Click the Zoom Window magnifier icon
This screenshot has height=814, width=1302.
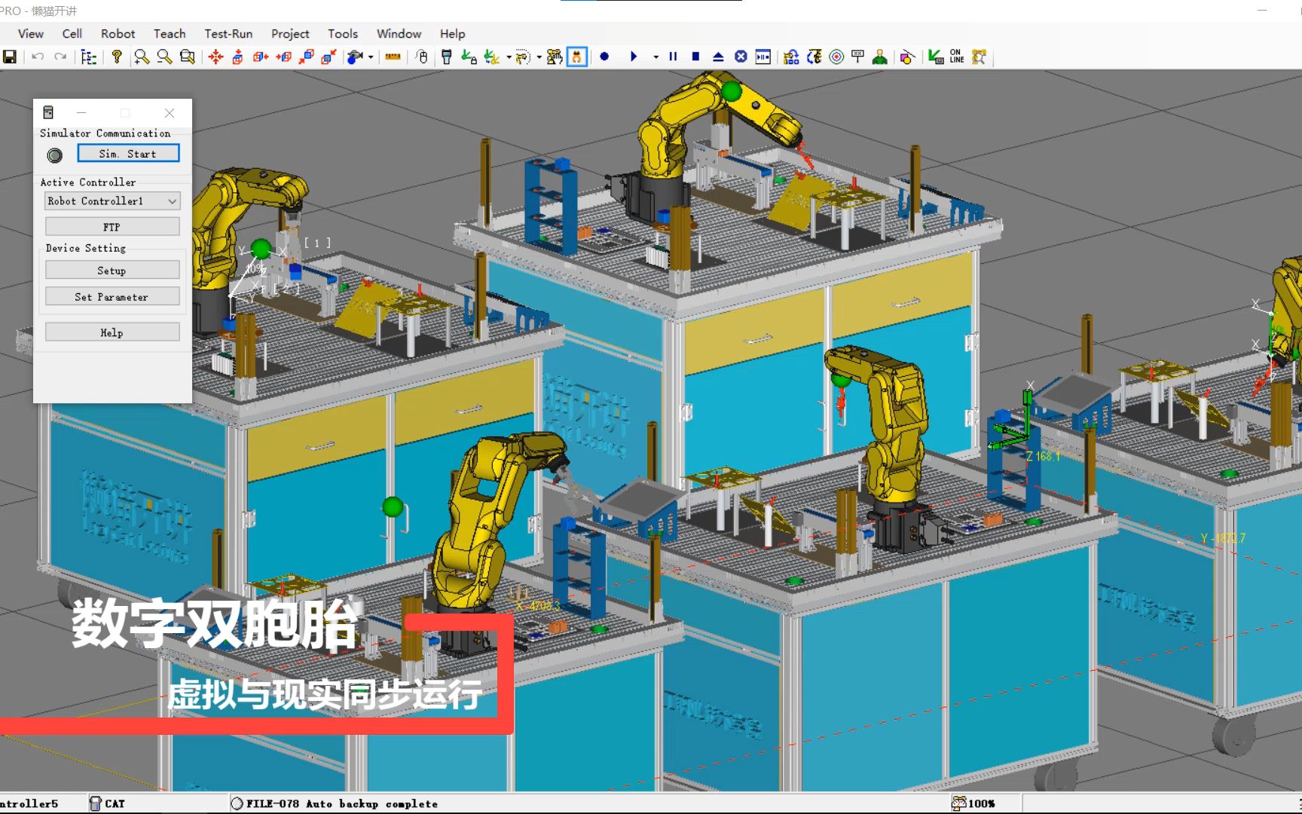coord(188,57)
